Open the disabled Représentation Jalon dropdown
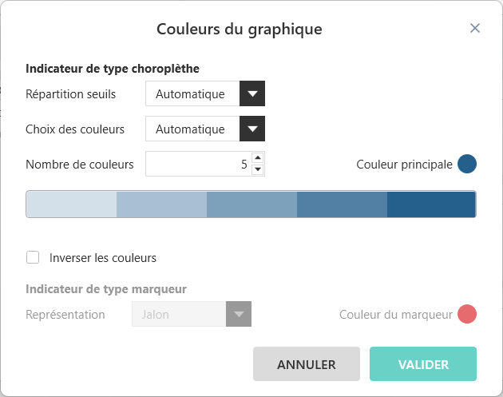The width and height of the screenshot is (503, 397). 238,314
